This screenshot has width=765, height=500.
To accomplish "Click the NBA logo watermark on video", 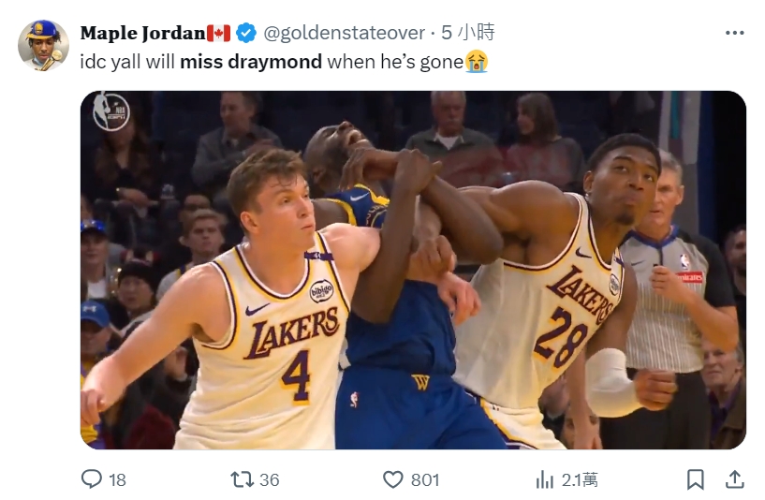I will tap(110, 112).
